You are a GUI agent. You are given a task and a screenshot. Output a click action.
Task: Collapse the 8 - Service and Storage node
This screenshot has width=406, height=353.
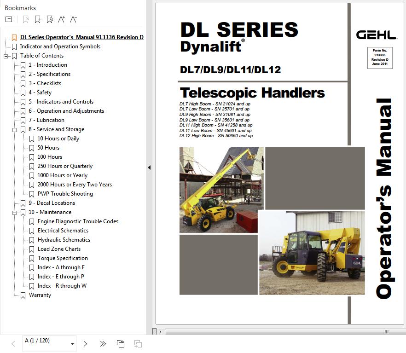coord(15,130)
